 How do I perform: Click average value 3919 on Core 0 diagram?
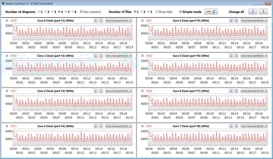[13, 21]
